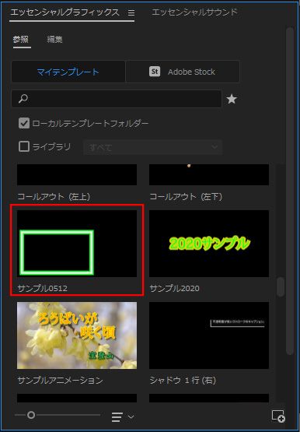The image size is (300, 432).
Task: Click the panel's outer vertical scrollbar
Action: [x=290, y=191]
